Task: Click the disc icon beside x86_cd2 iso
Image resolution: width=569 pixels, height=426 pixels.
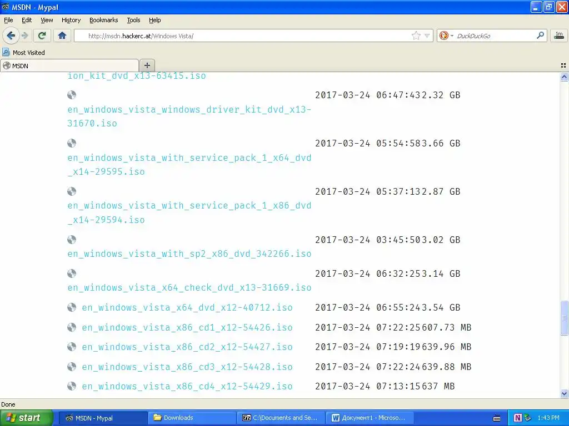Action: coord(72,347)
